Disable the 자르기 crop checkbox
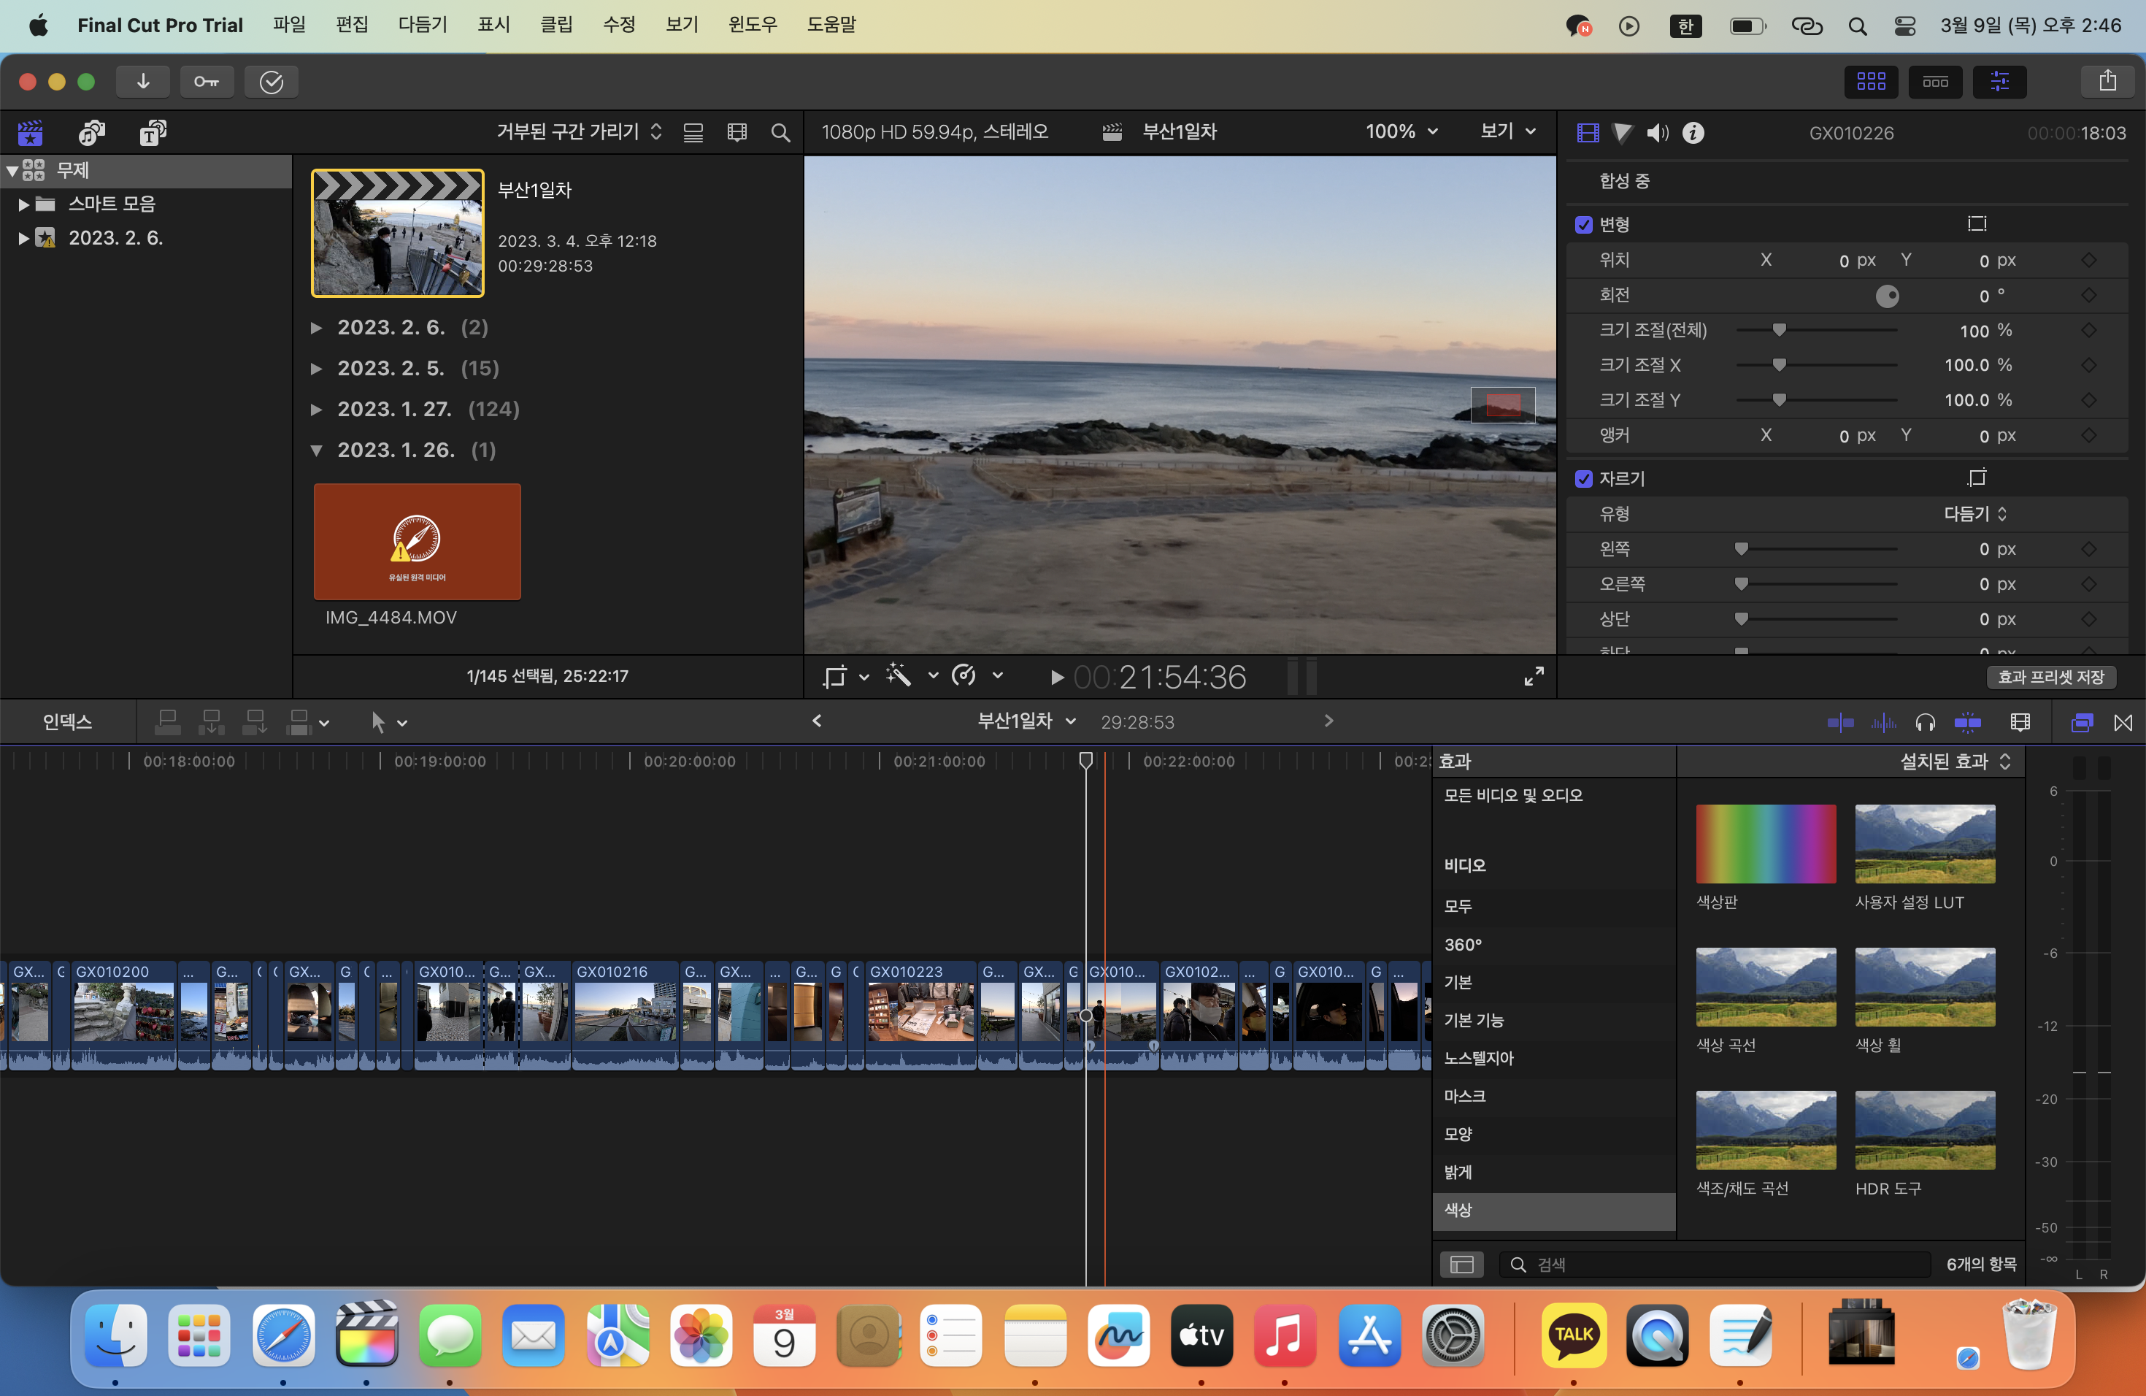Viewport: 2146px width, 1396px height. pyautogui.click(x=1583, y=479)
